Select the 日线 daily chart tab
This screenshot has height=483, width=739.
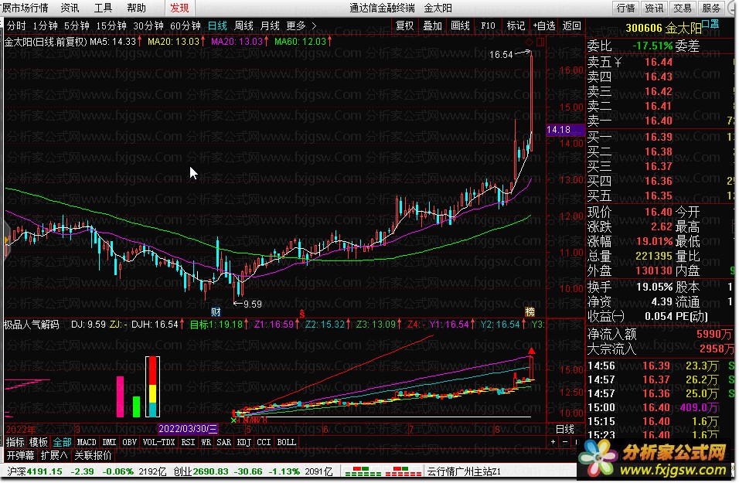point(218,26)
